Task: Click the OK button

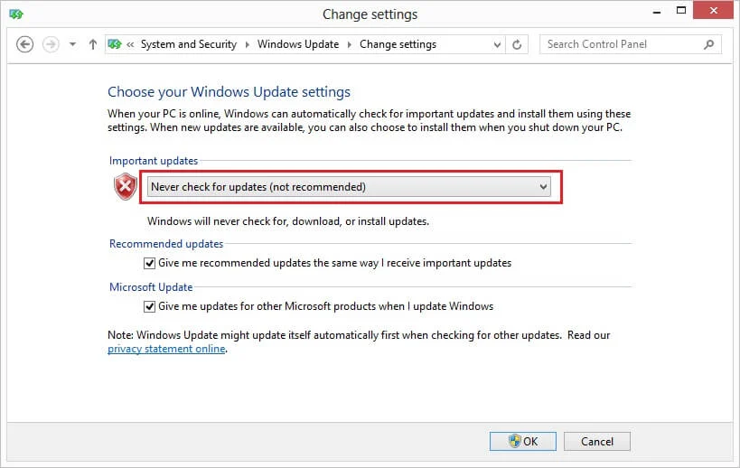Action: point(523,441)
